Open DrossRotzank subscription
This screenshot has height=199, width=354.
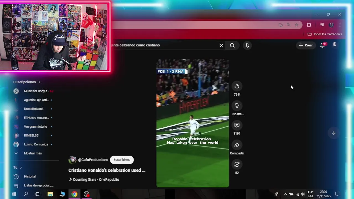coord(33,109)
